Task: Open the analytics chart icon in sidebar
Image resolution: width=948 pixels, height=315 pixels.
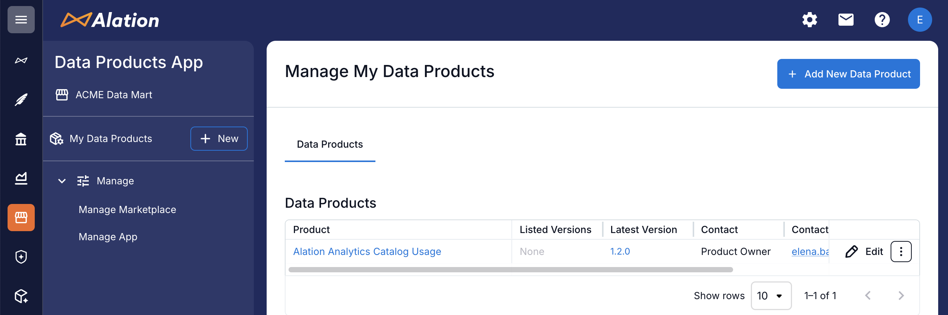Action: coord(21,178)
